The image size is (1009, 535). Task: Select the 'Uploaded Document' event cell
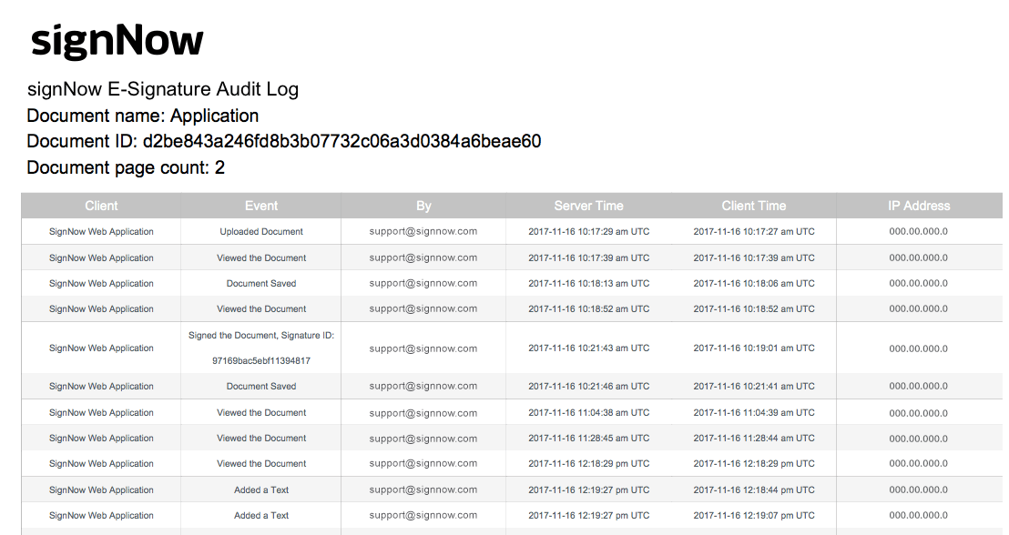(x=261, y=231)
